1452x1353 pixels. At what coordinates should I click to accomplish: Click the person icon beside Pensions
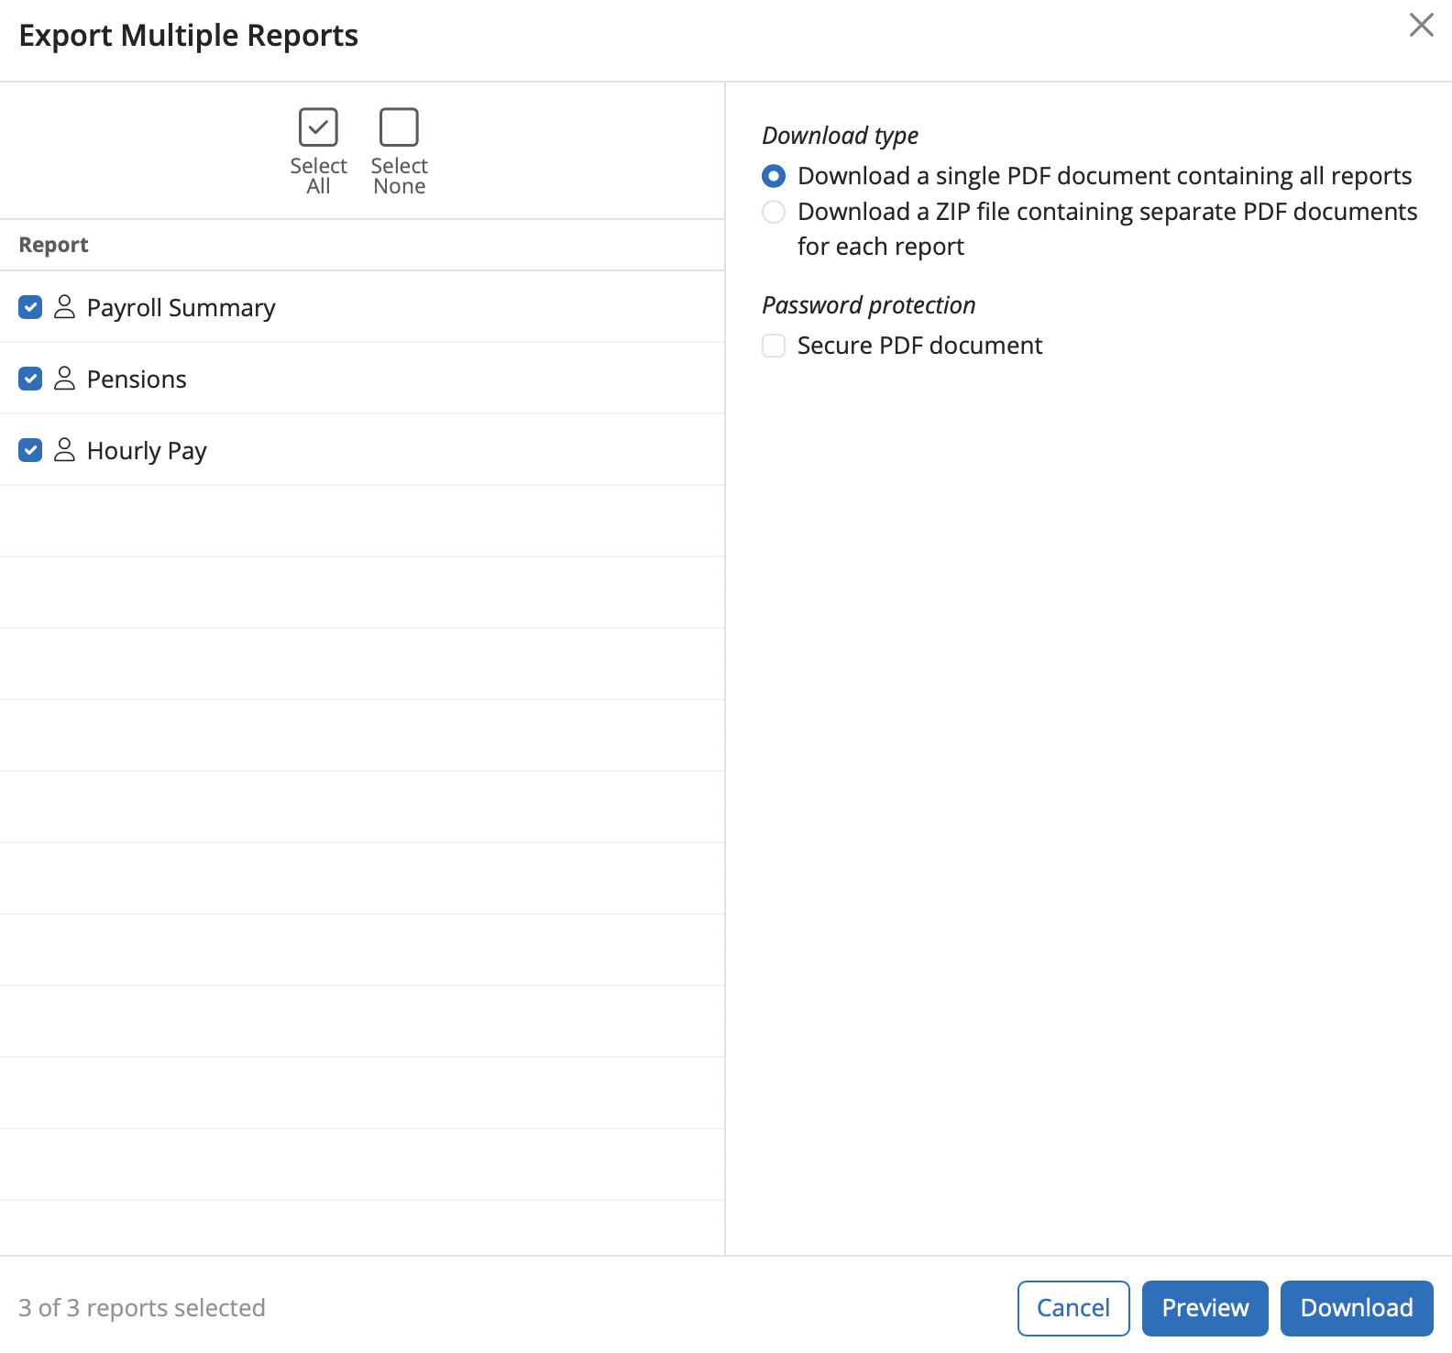[x=64, y=379]
